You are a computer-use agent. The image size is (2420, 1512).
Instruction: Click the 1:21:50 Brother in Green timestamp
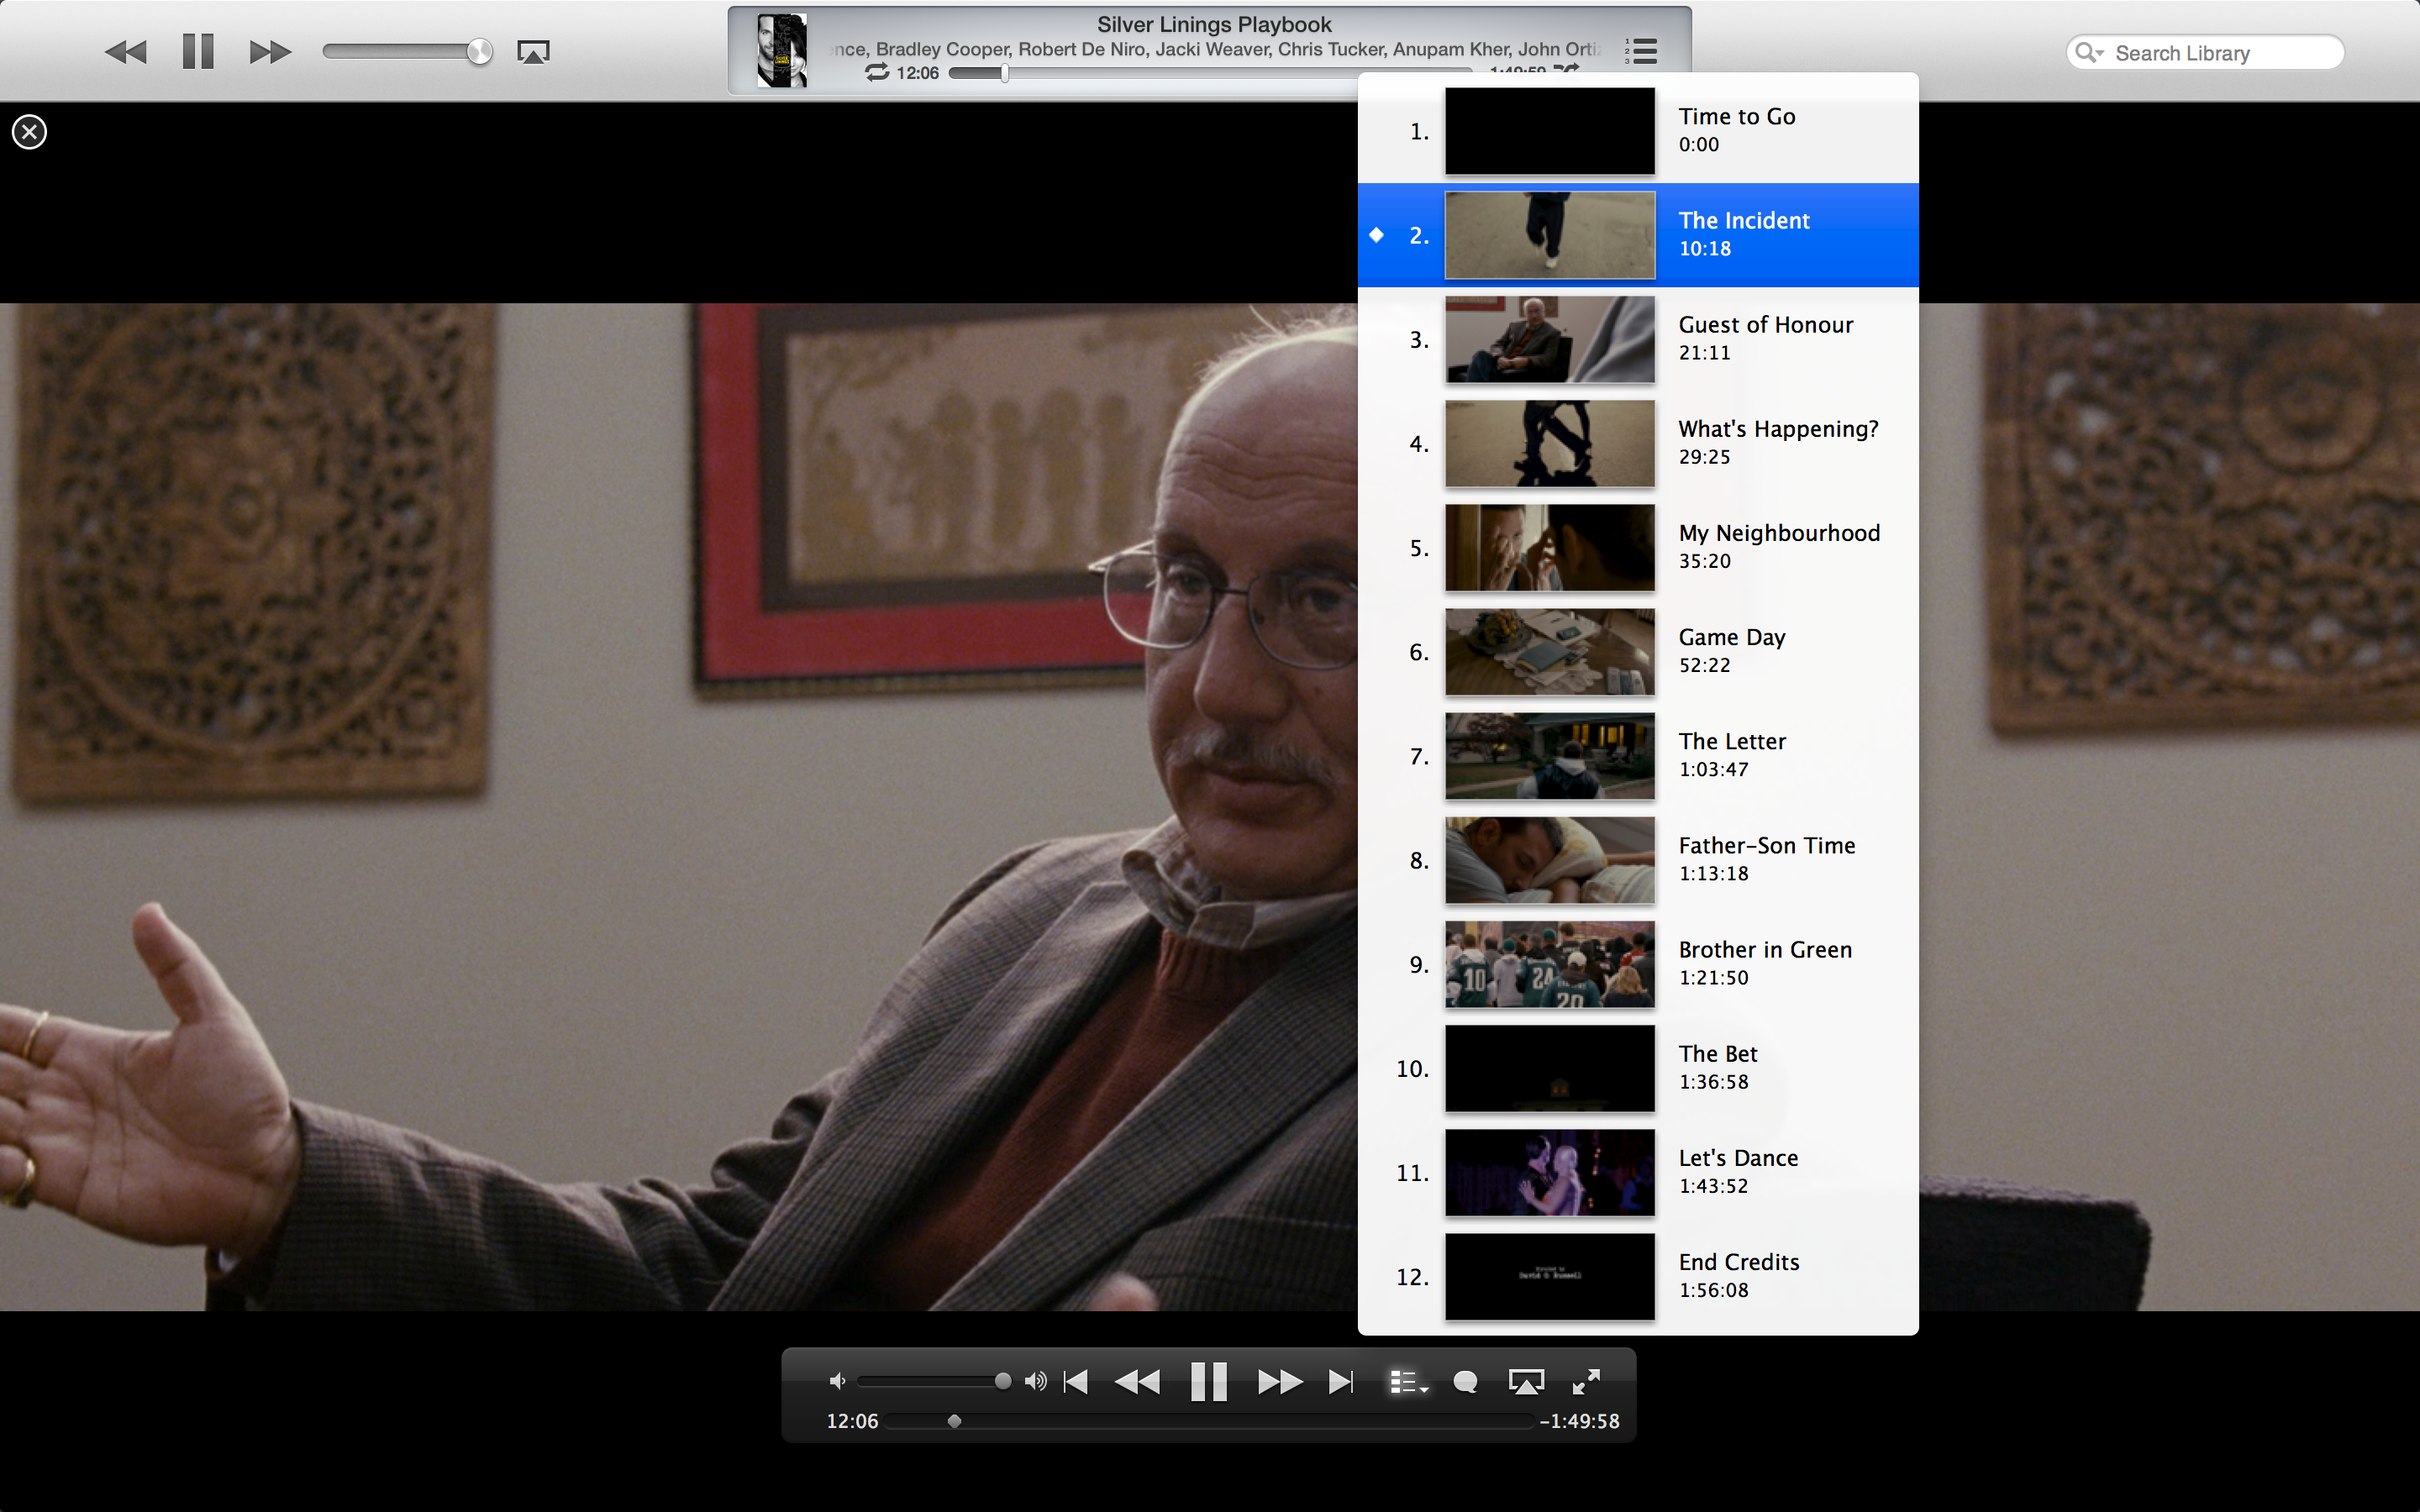coord(1714,977)
